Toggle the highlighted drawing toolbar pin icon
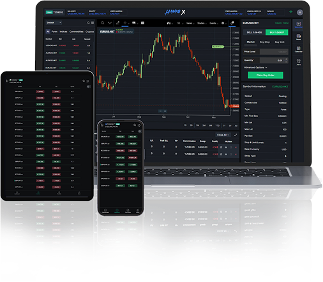This screenshot has width=323, height=282. [x=232, y=23]
